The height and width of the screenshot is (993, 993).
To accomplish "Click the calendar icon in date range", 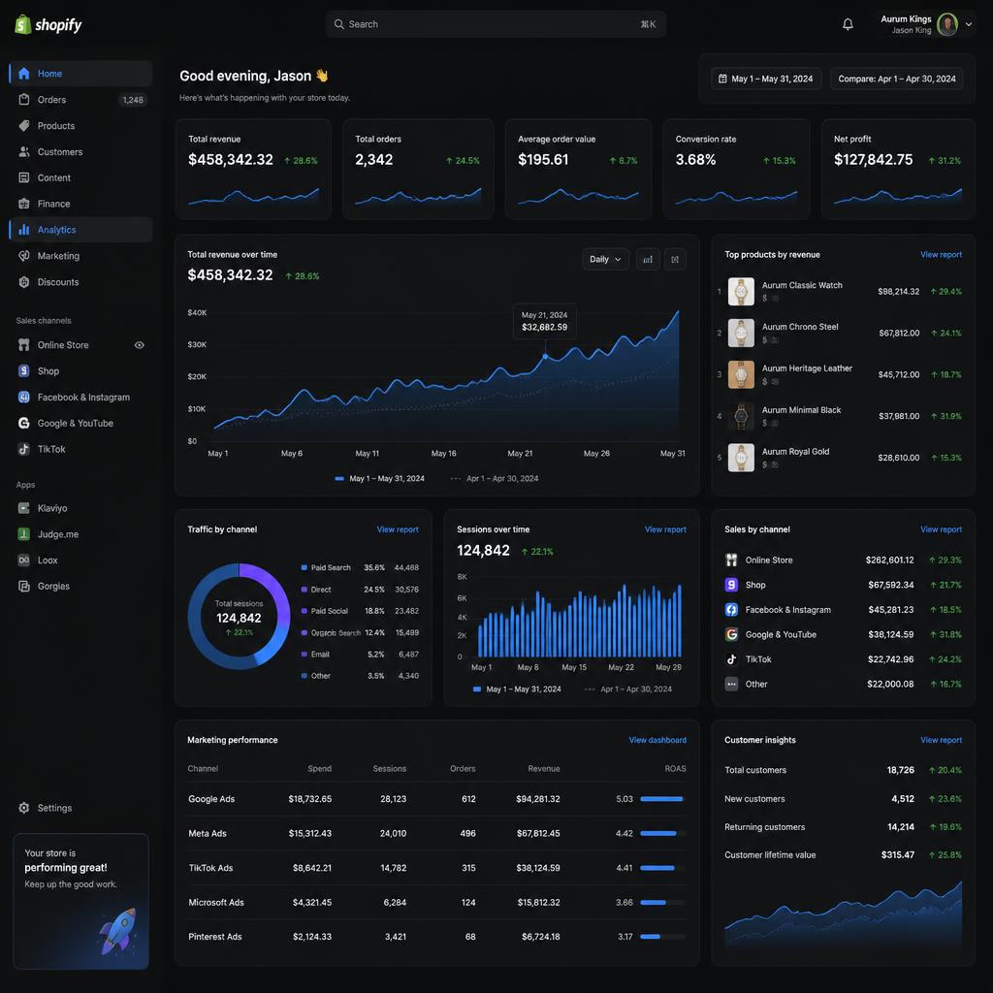I will click(722, 79).
